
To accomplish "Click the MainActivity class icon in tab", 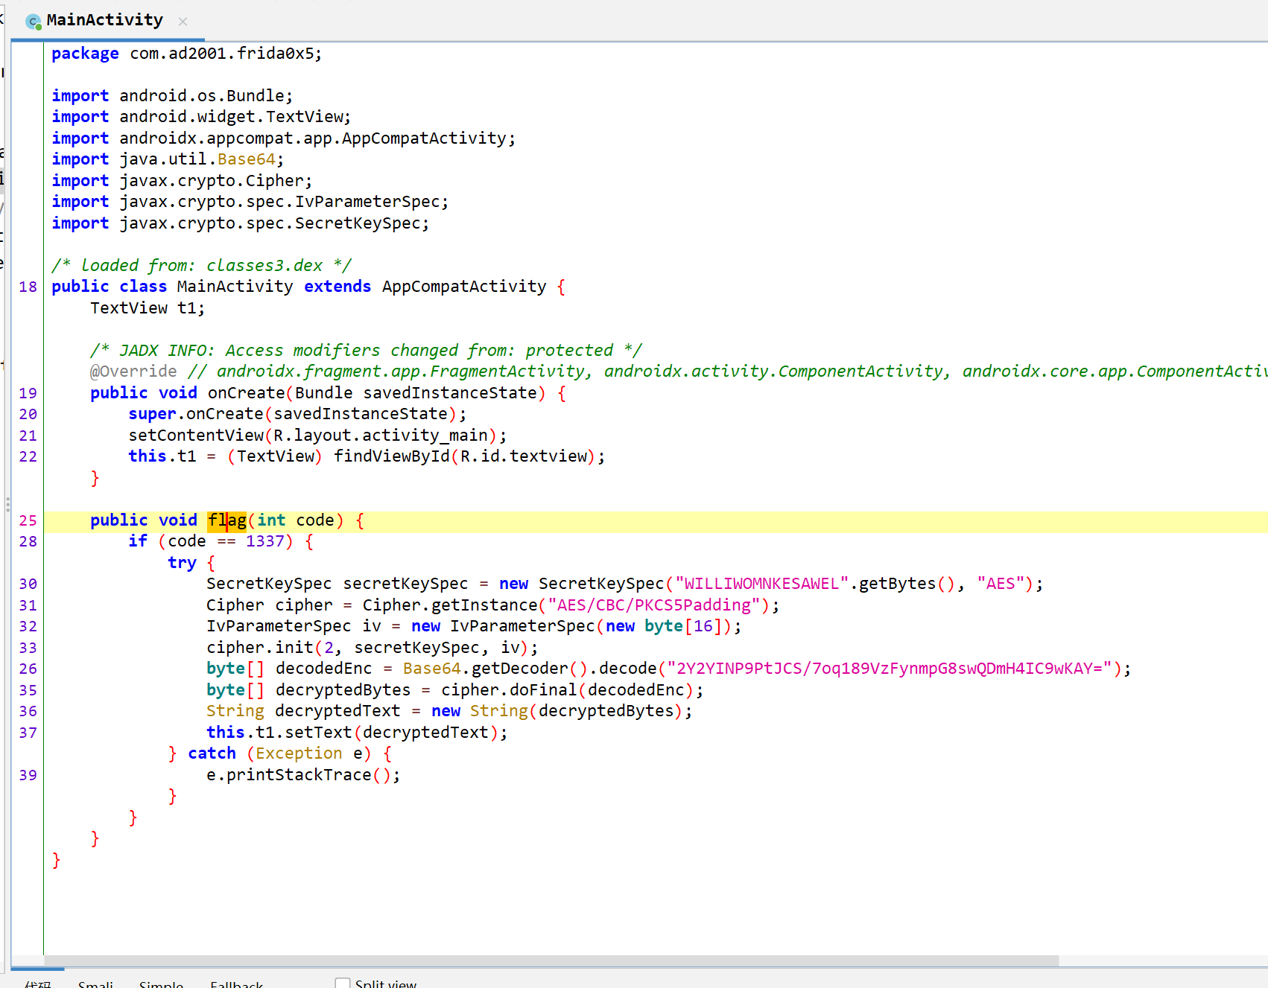I will pos(34,22).
